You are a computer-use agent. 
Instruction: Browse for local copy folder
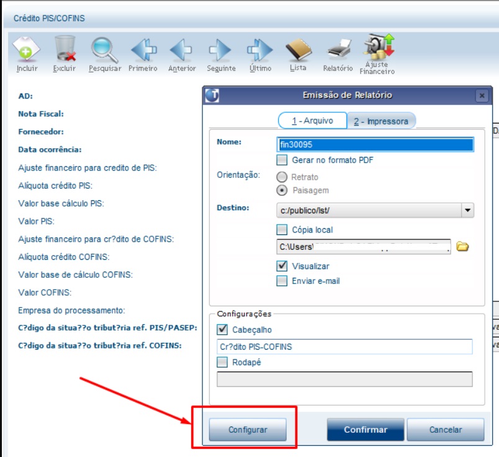tap(462, 246)
